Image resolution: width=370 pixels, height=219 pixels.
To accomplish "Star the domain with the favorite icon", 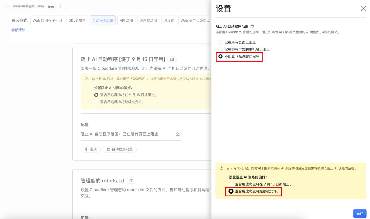I will [7, 7].
